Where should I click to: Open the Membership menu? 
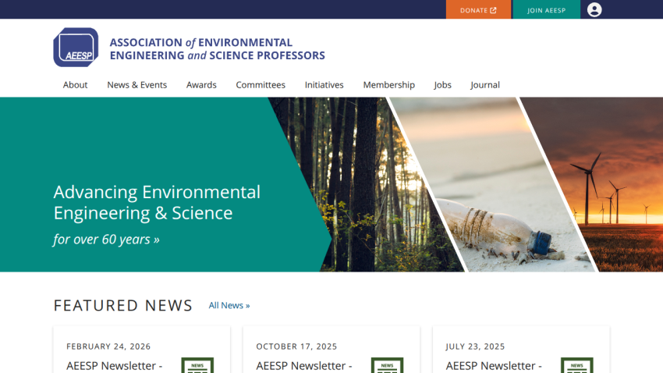click(x=389, y=85)
